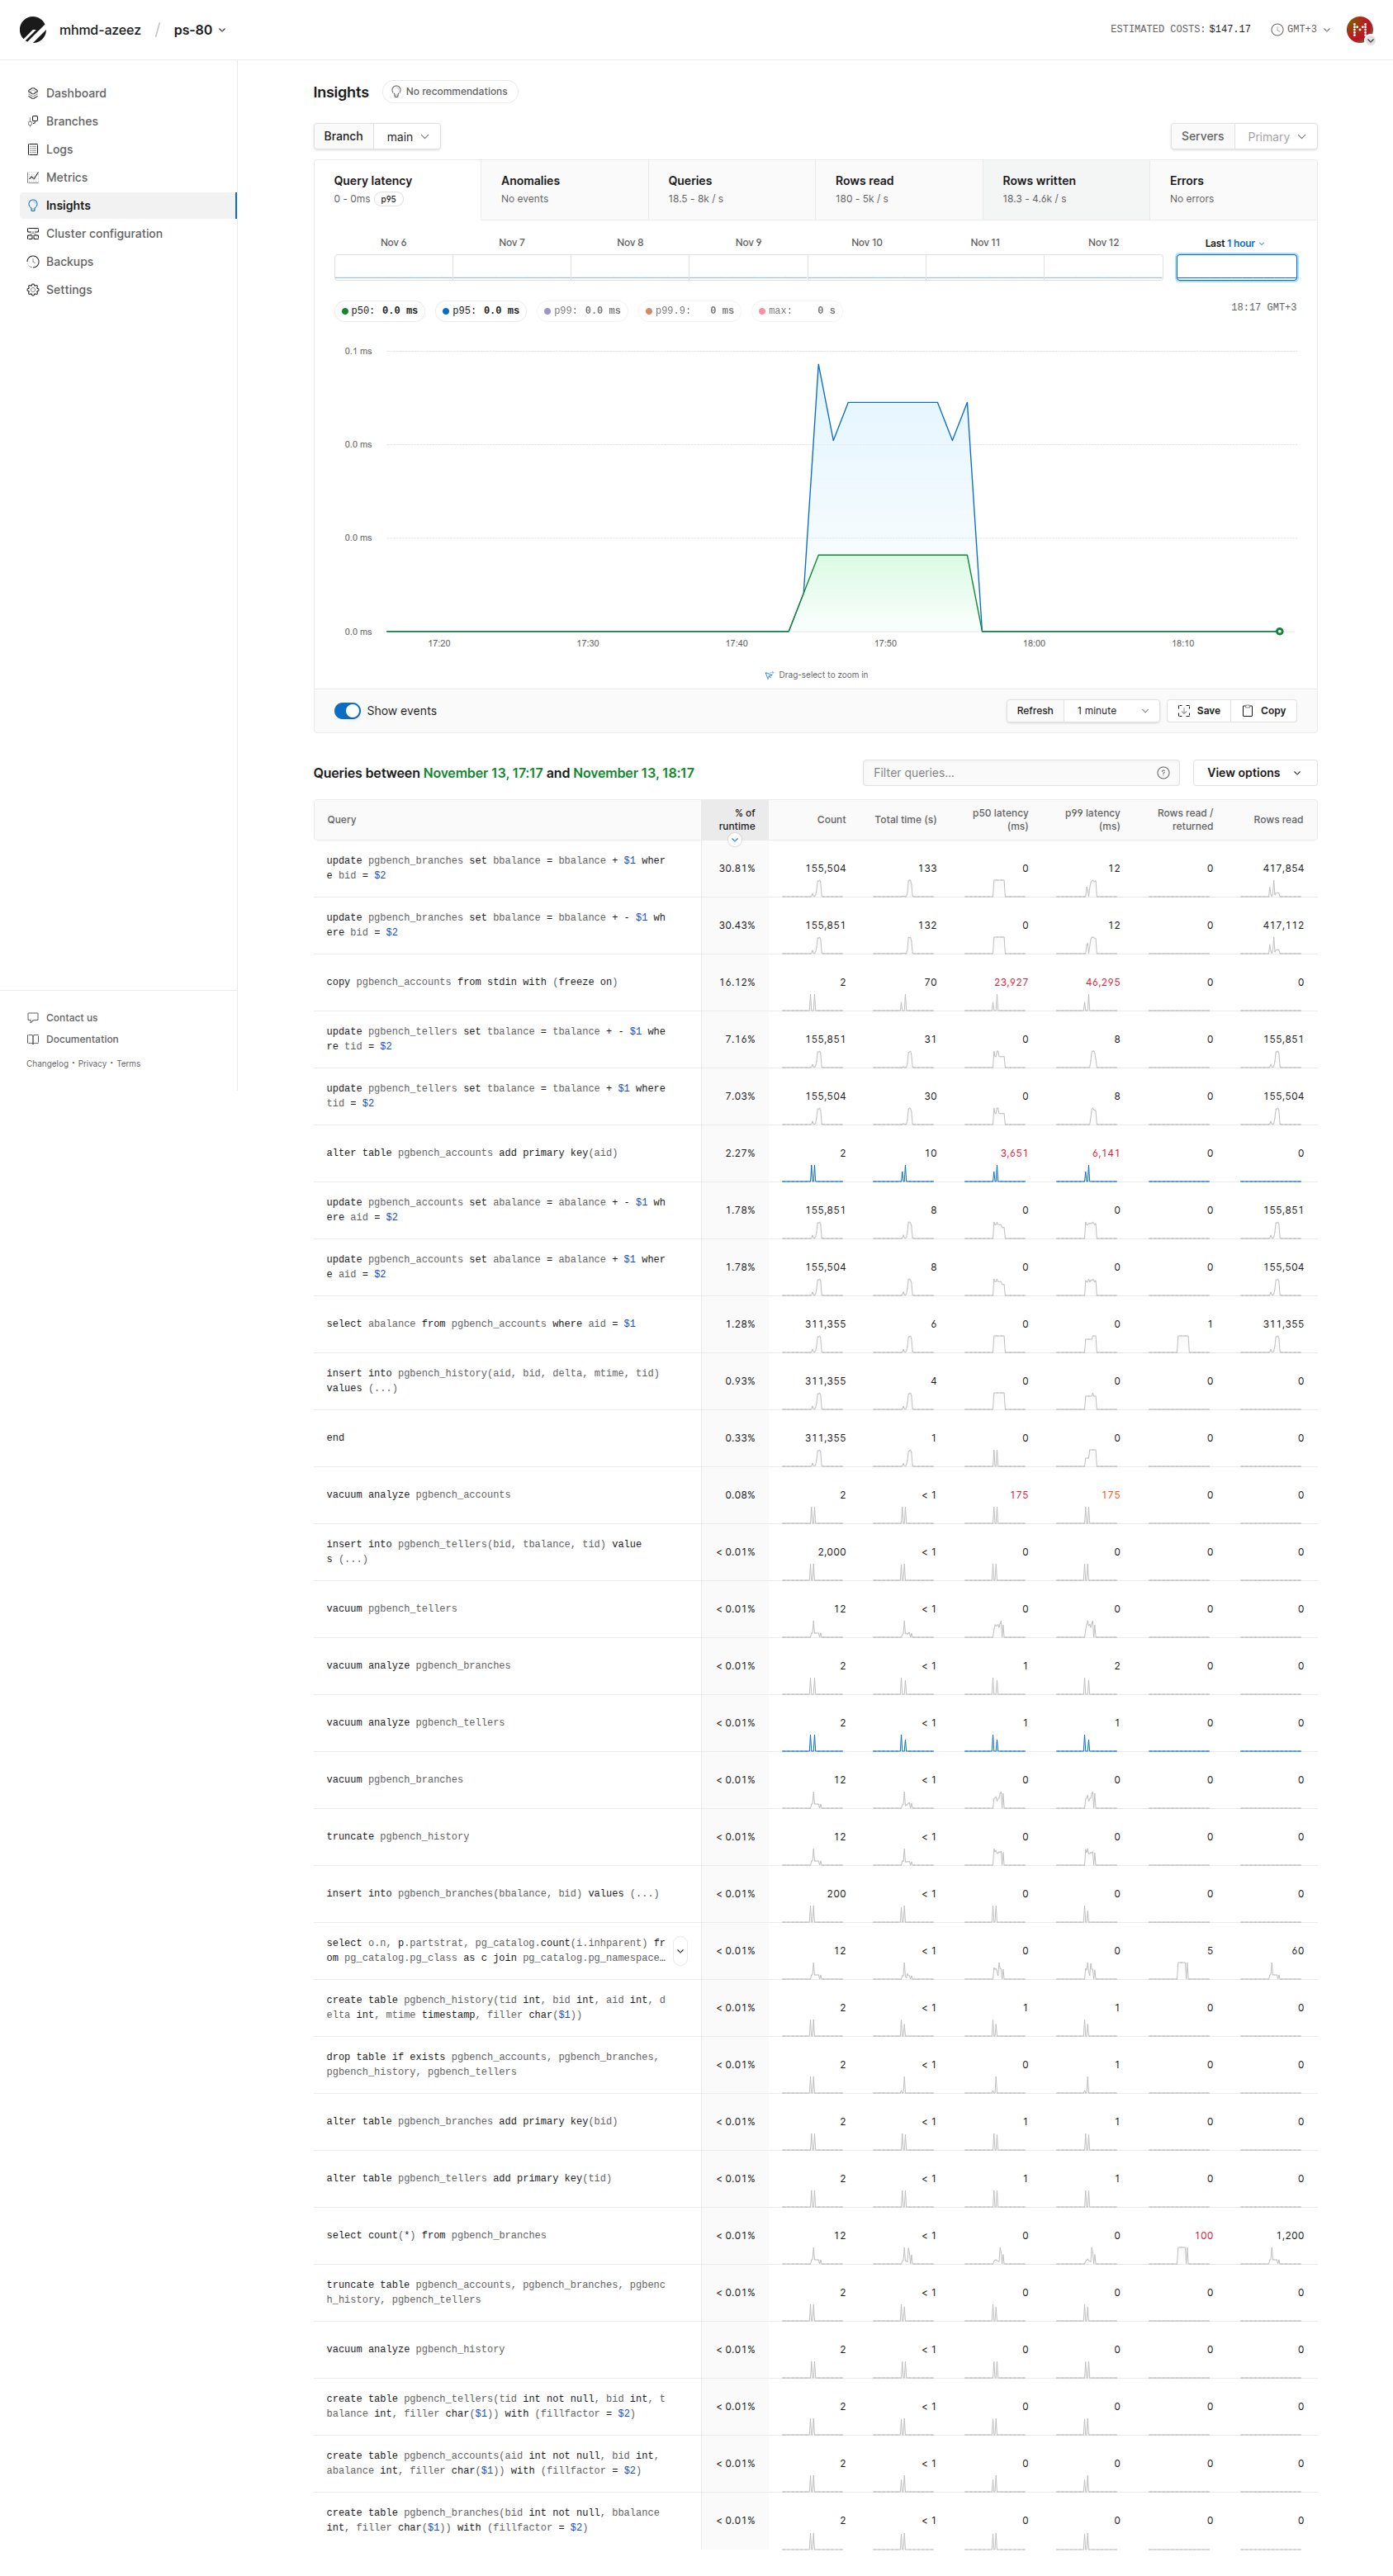Click the Save chart button
This screenshot has width=1393, height=2576.
1198,711
